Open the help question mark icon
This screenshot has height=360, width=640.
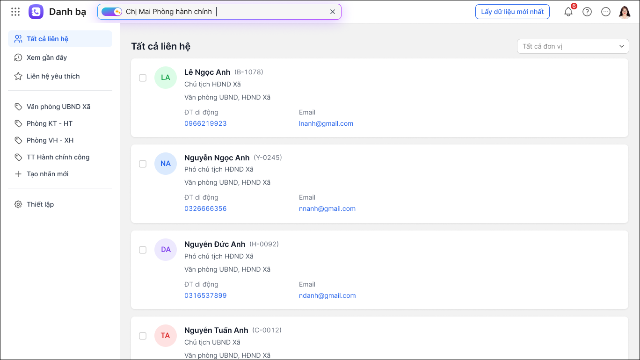pos(587,12)
